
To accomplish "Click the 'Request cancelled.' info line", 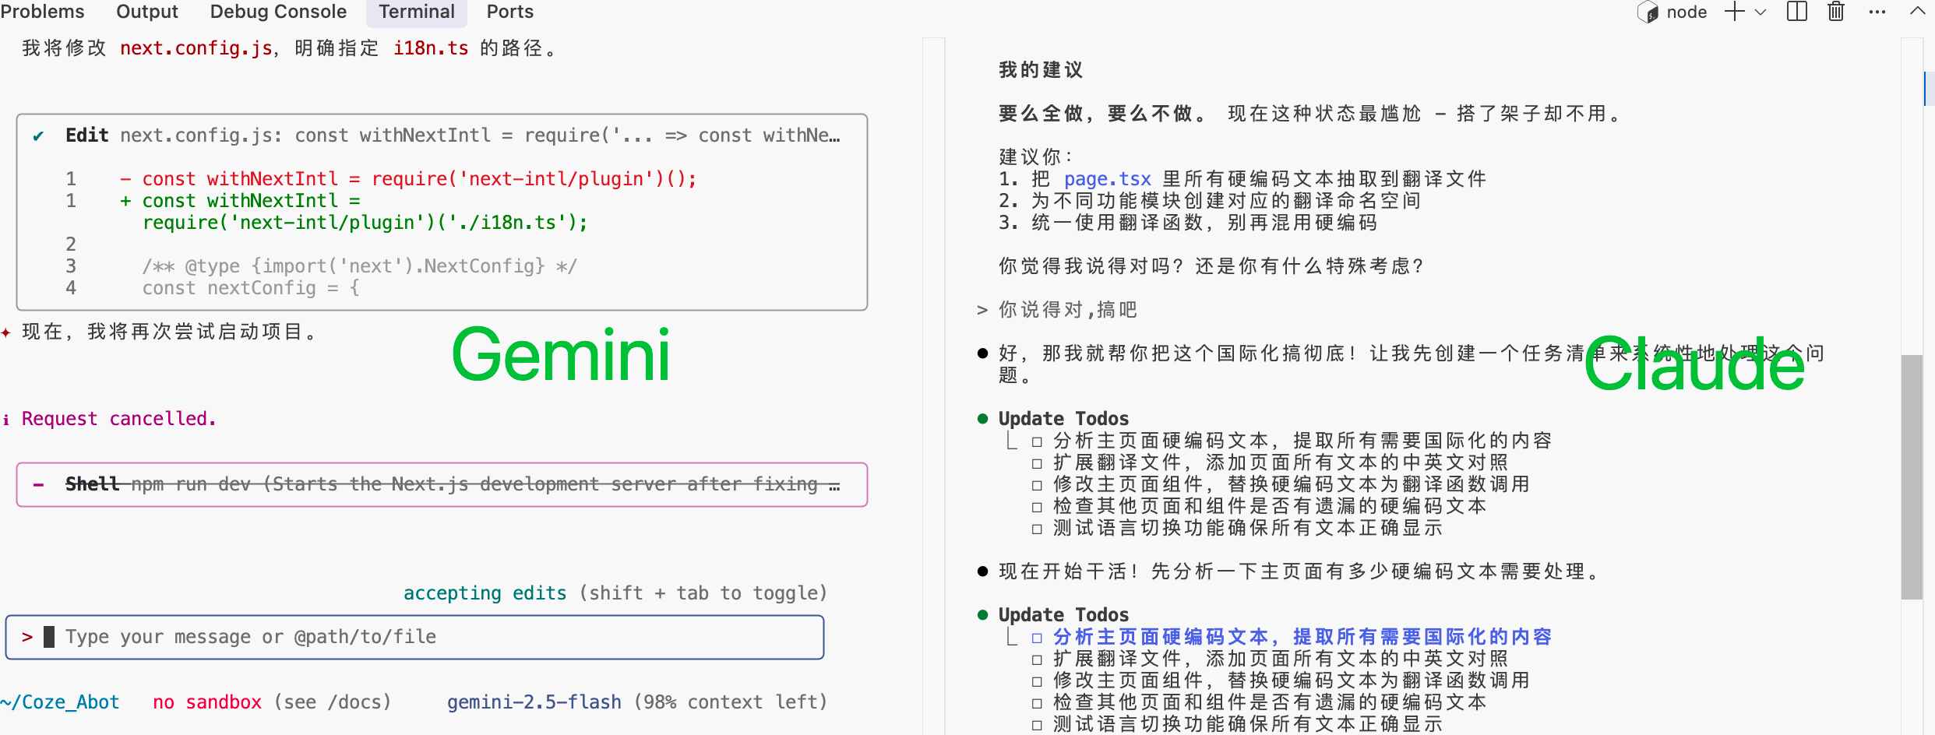I will [118, 419].
